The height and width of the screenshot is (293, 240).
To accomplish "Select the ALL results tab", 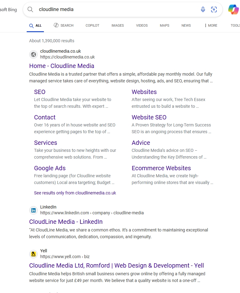I will tap(35, 26).
